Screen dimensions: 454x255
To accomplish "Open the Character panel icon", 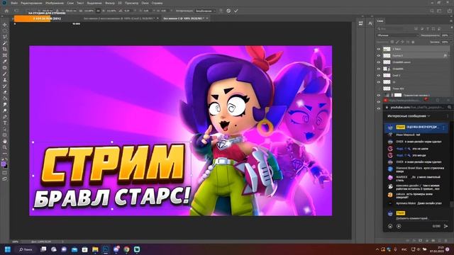I will pyautogui.click(x=370, y=23).
